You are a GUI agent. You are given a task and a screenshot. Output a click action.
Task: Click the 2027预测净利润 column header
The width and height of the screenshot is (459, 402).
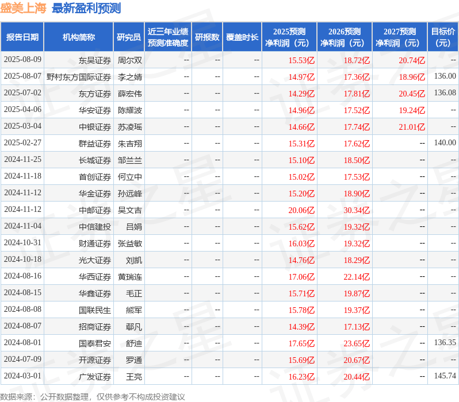click(x=400, y=37)
